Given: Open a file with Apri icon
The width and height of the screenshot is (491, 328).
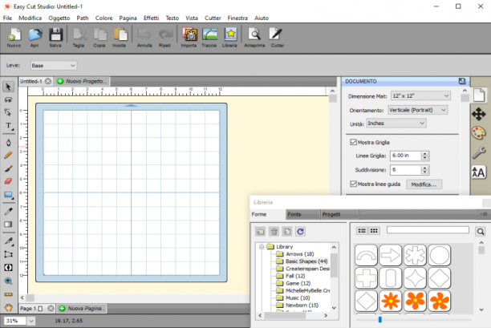Looking at the screenshot, I should point(34,37).
